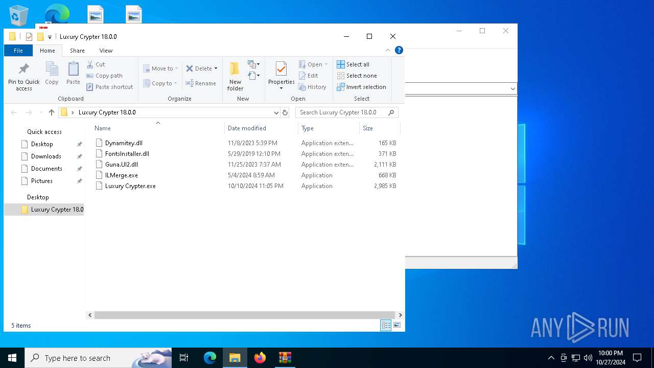Open the Easy access dropdown
Image resolution: width=654 pixels, height=368 pixels.
pos(254,76)
